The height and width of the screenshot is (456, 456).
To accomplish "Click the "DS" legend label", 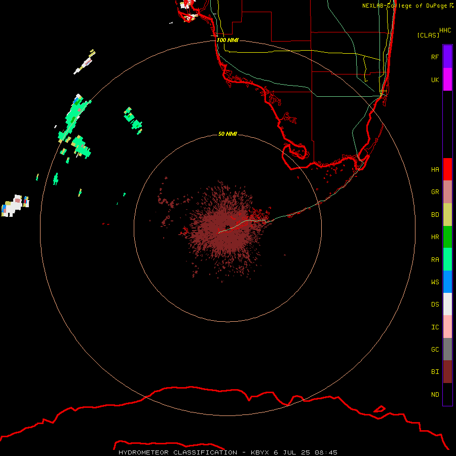I will pyautogui.click(x=435, y=305).
